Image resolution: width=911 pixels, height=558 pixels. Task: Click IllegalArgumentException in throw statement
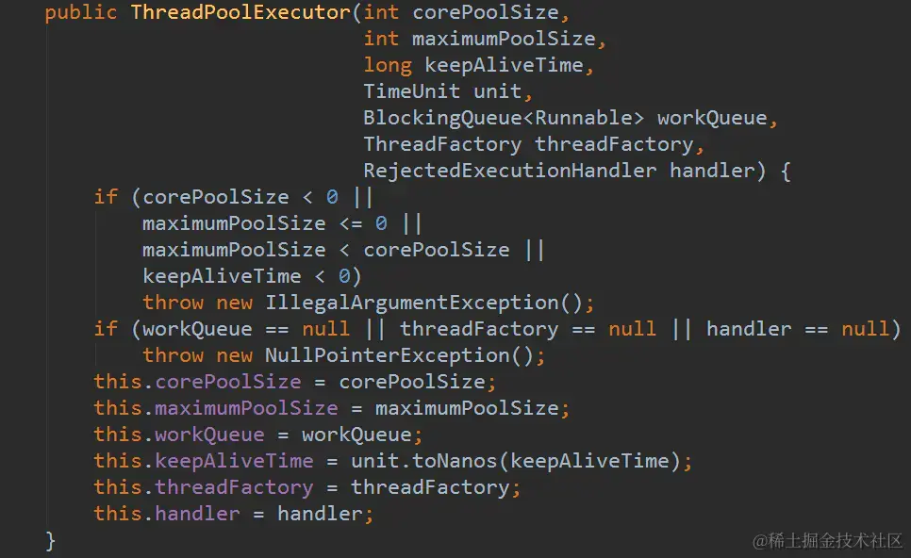(412, 303)
